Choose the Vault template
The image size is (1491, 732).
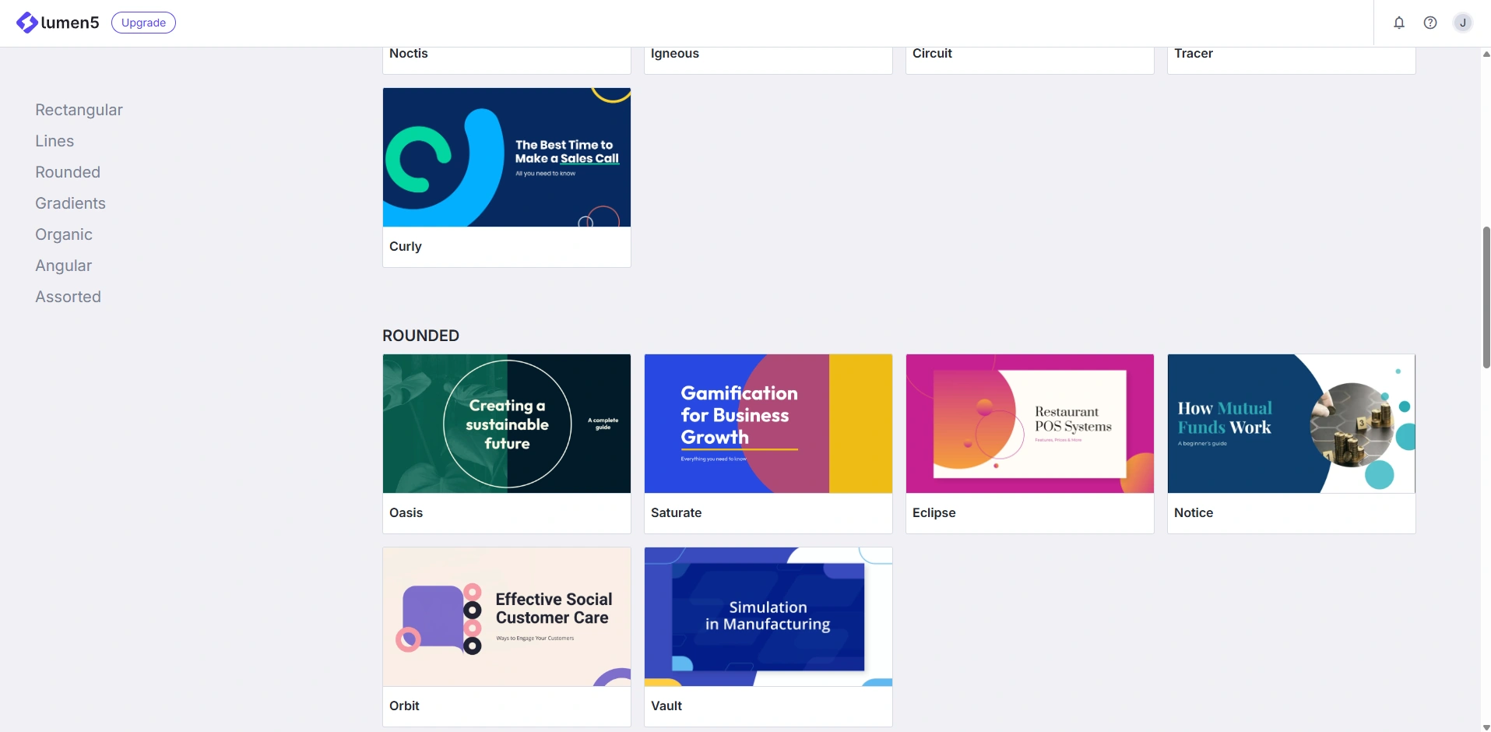[x=768, y=637]
